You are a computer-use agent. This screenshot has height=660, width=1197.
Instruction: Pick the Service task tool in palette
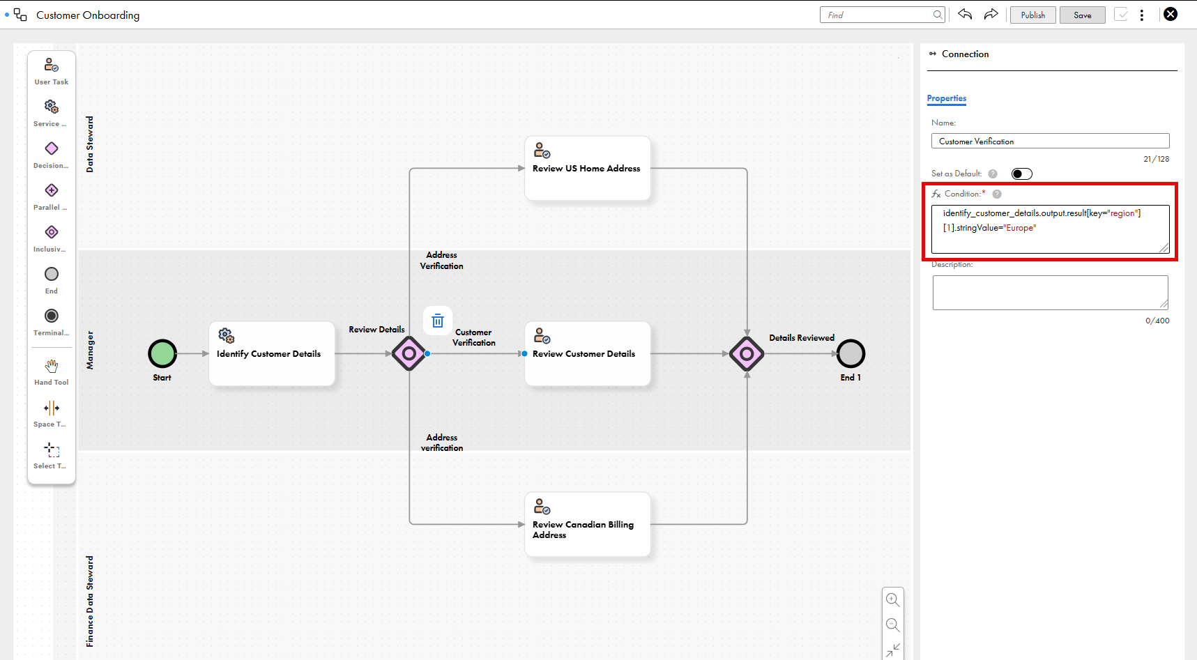52,113
